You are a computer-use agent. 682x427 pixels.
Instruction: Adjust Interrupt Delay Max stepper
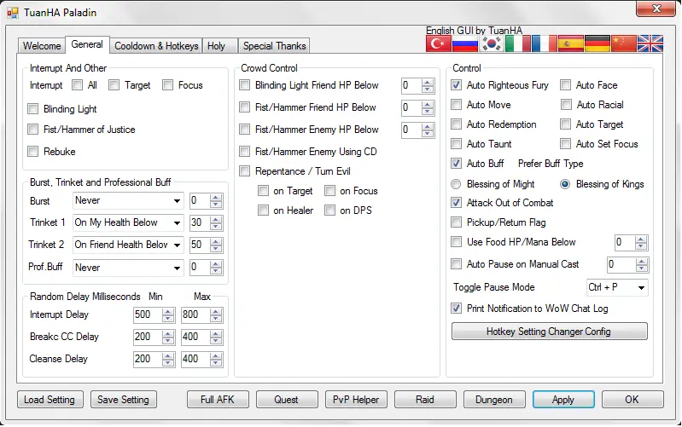point(216,315)
